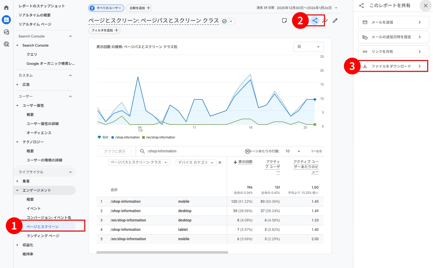433x268 pixels.
Task: Remove the device category secondary dimension
Action: click(x=220, y=162)
